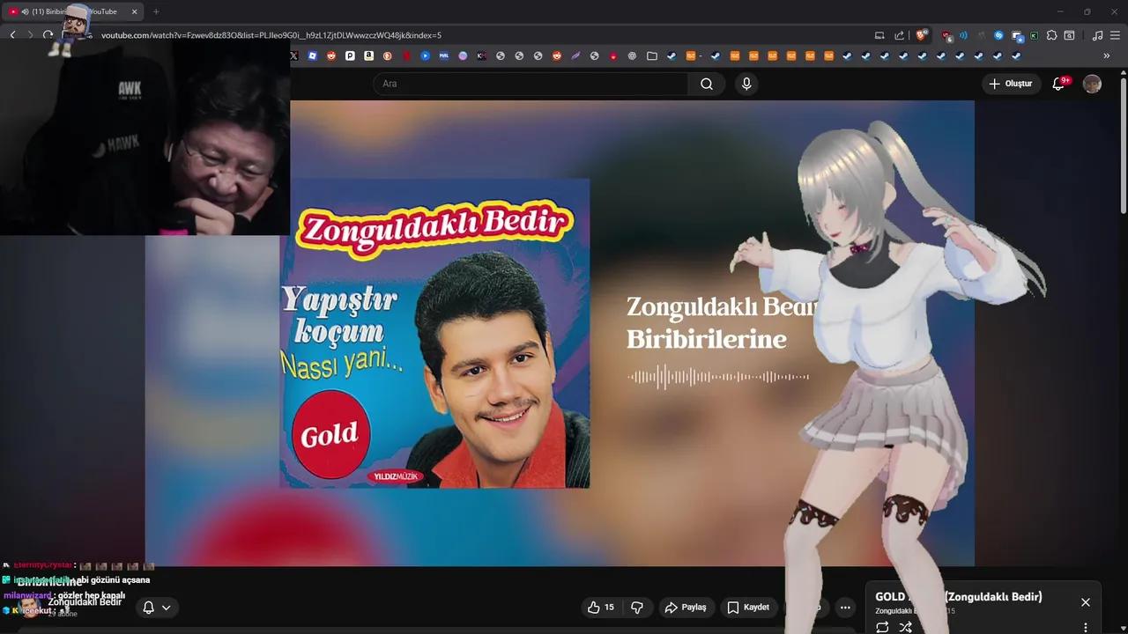The width and height of the screenshot is (1128, 634).
Task: Toggle playlist loop
Action: 882,627
